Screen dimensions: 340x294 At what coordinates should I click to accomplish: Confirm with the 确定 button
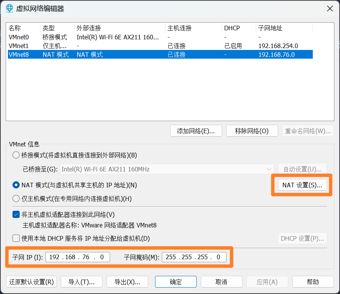[176, 282]
